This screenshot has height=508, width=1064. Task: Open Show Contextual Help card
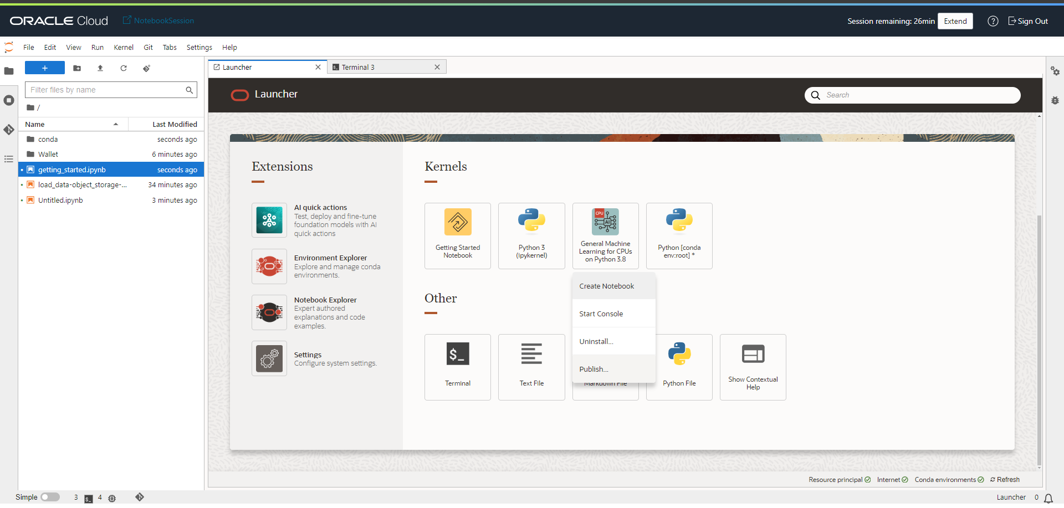click(x=753, y=367)
